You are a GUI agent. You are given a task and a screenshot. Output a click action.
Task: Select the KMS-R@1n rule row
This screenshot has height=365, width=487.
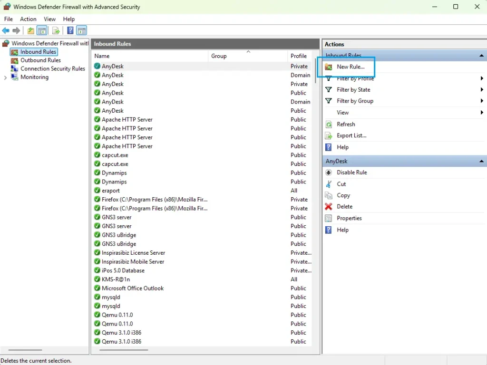click(x=202, y=279)
